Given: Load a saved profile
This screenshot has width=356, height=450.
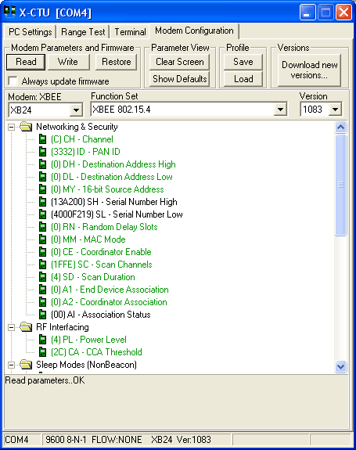Looking at the screenshot, I should coord(243,79).
